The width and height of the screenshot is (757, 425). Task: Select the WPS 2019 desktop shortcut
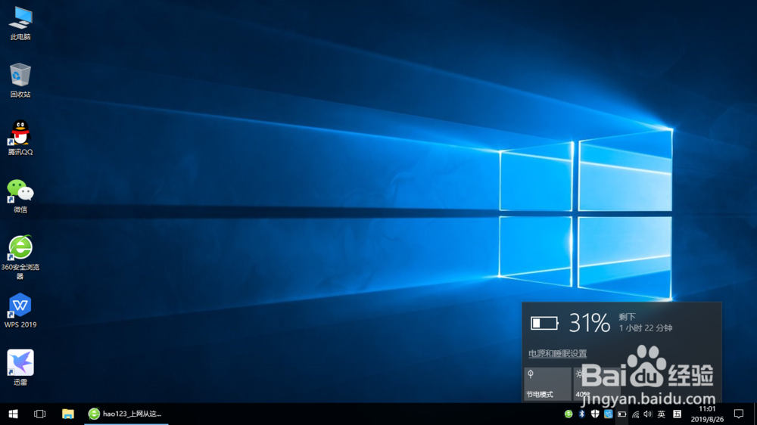20,311
